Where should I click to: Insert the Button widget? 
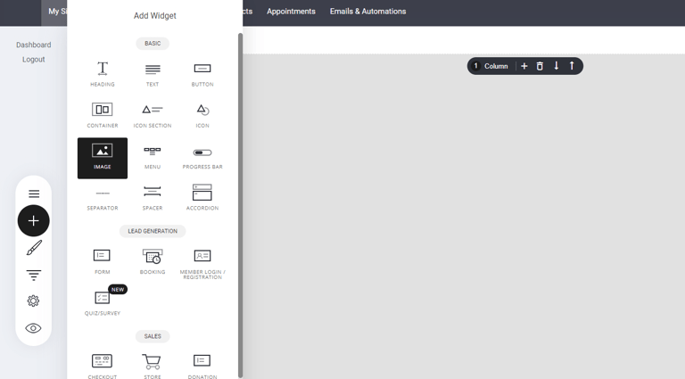202,74
